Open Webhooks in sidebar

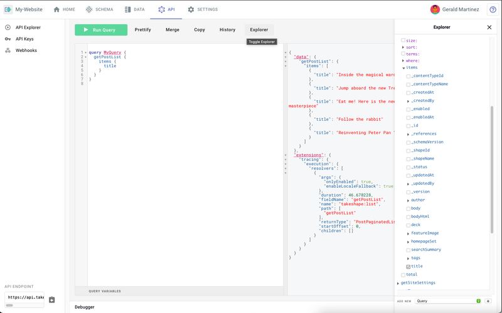[26, 51]
